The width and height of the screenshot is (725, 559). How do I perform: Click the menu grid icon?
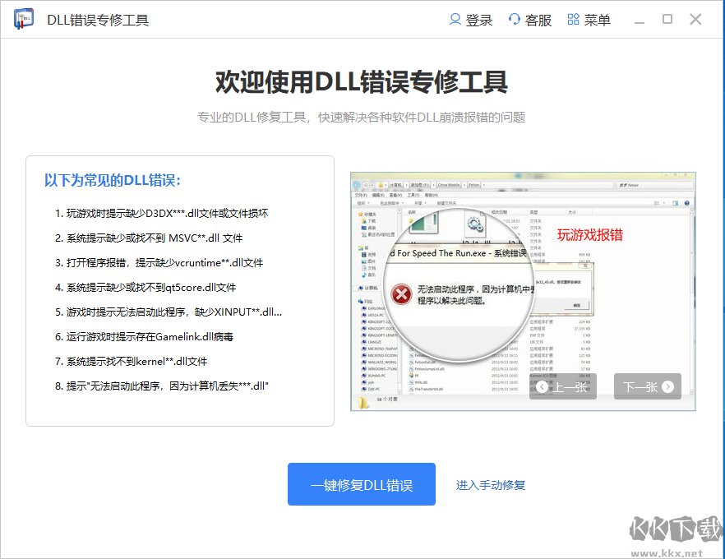[x=574, y=20]
